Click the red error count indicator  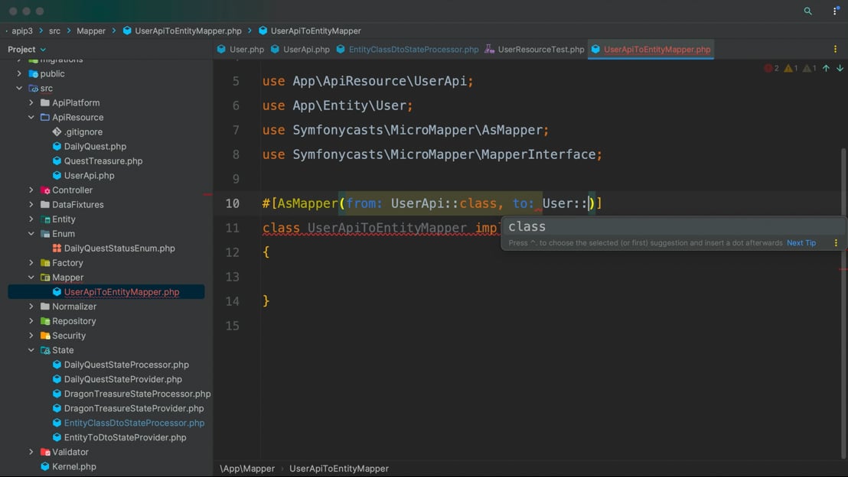pyautogui.click(x=771, y=68)
